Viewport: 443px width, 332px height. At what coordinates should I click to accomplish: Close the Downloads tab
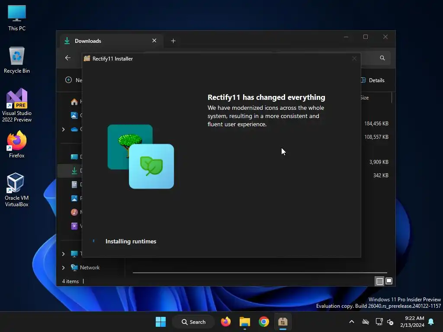(154, 41)
